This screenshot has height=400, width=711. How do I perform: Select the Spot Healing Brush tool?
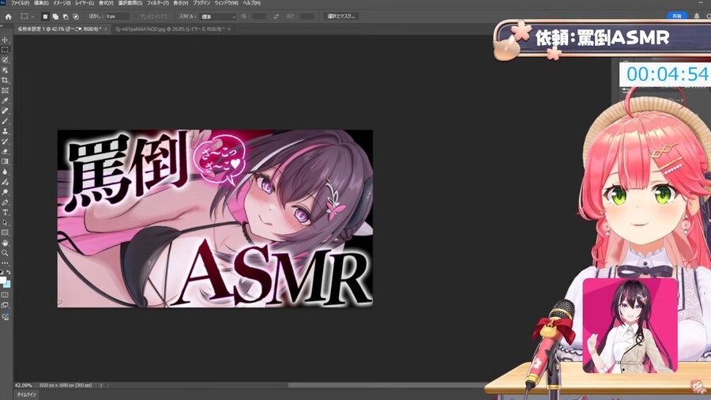tap(5, 111)
